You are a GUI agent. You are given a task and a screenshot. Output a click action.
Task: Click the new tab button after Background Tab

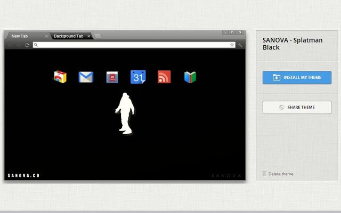(x=98, y=36)
